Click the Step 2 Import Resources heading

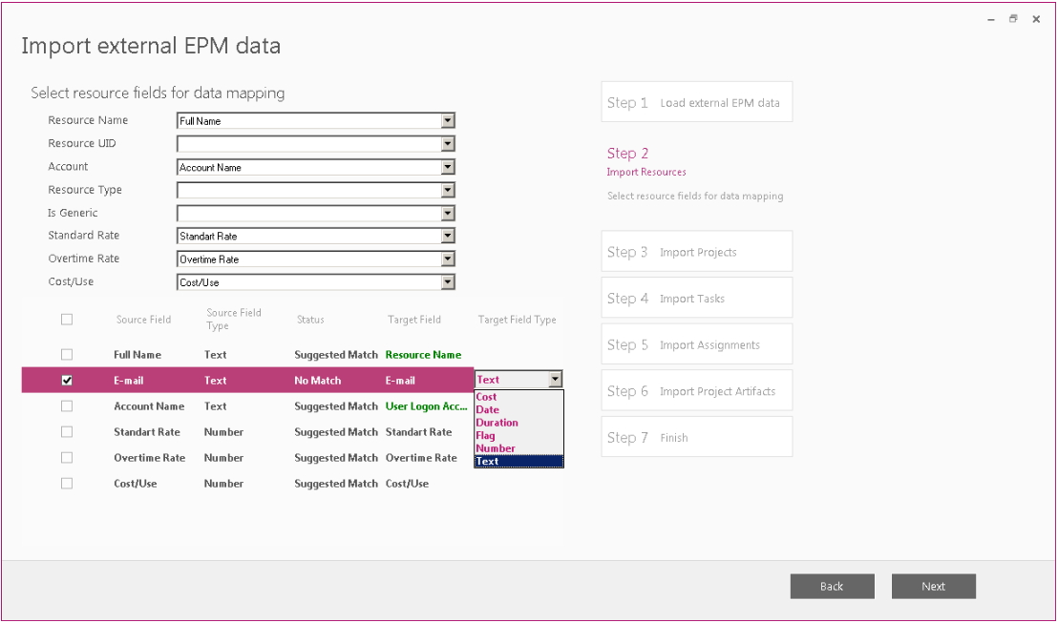(645, 162)
